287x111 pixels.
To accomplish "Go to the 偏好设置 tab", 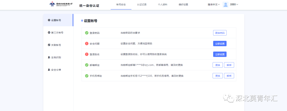I will (183, 5).
